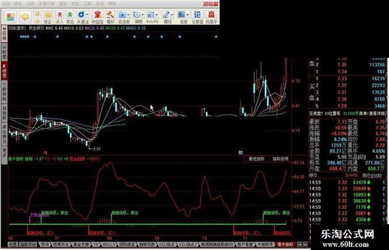Expand the 周期 period dropdown arrow
The height and width of the screenshot is (250, 389).
pyautogui.click(x=142, y=15)
